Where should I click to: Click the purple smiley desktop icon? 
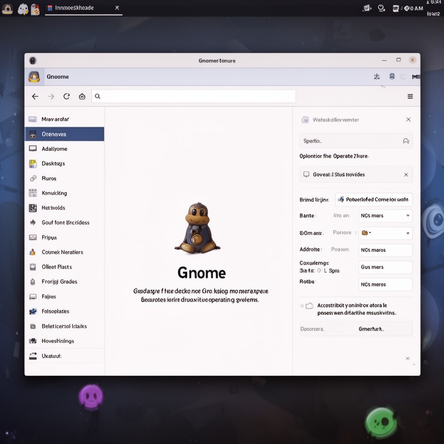(91, 396)
